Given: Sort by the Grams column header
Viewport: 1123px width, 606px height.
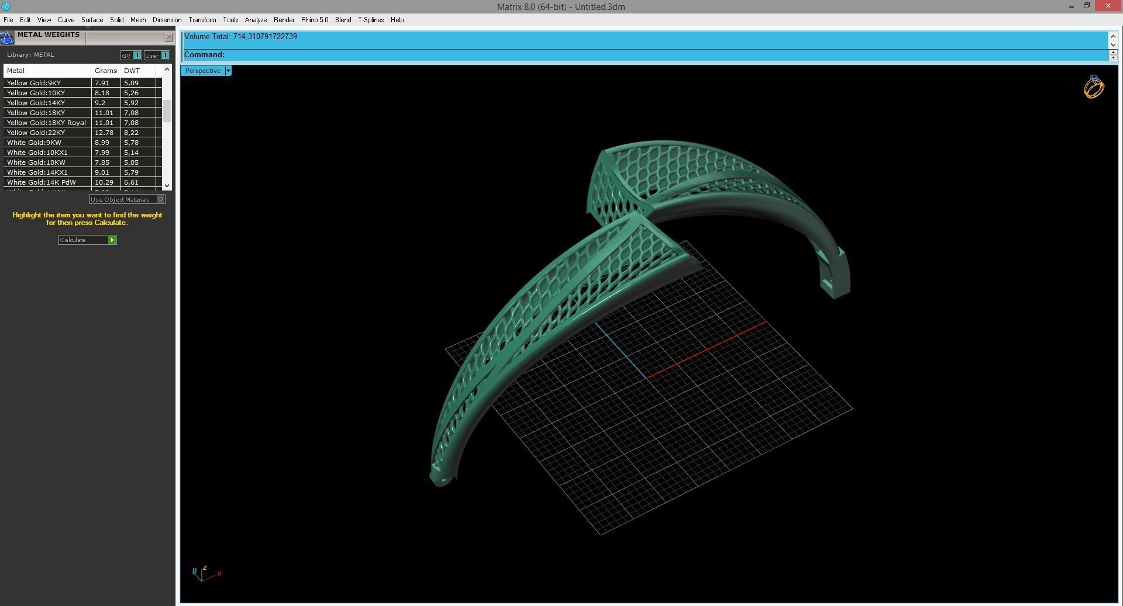Looking at the screenshot, I should [x=106, y=71].
